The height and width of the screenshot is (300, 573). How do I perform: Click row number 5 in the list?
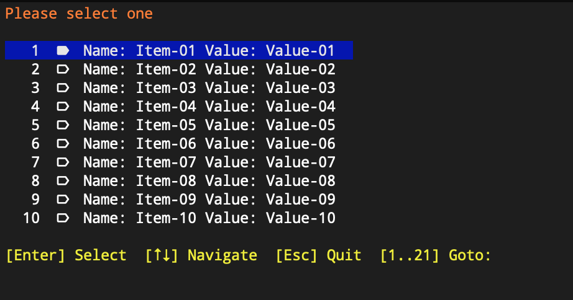35,125
